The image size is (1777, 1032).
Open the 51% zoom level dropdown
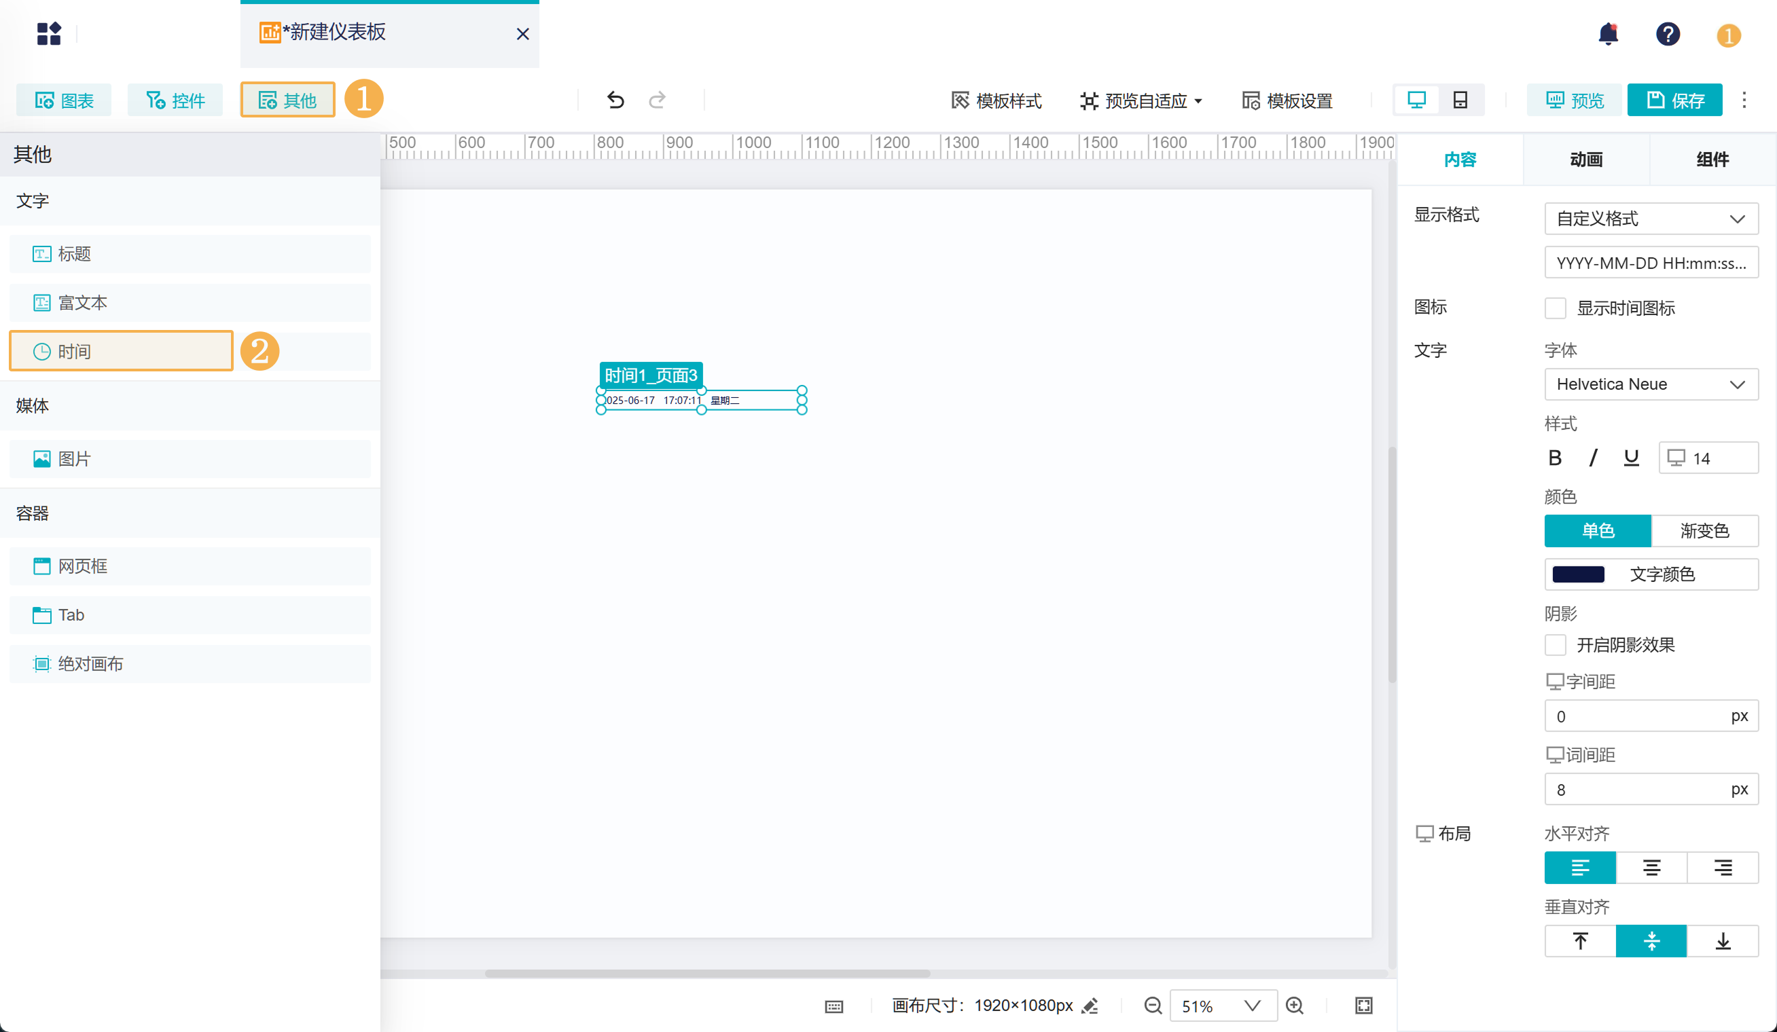coord(1223,1006)
